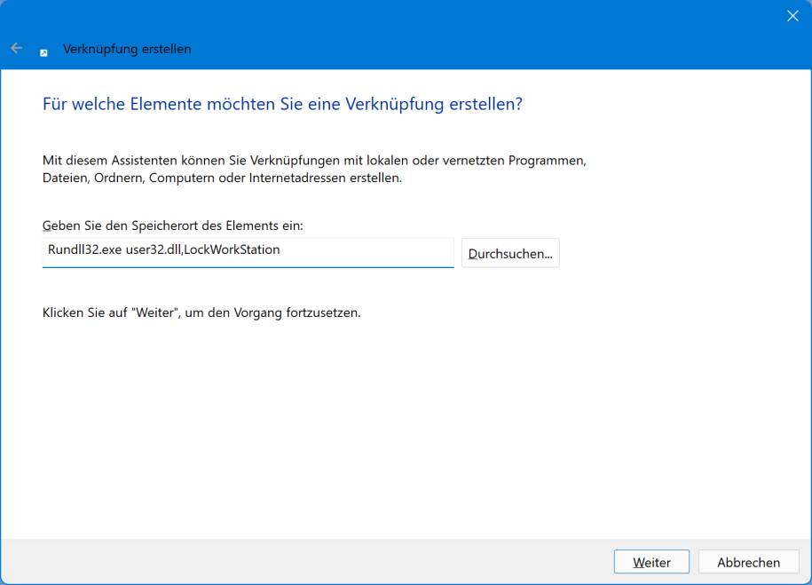Close the Verknüpfung erstellen dialog
The width and height of the screenshot is (812, 585).
pyautogui.click(x=792, y=16)
